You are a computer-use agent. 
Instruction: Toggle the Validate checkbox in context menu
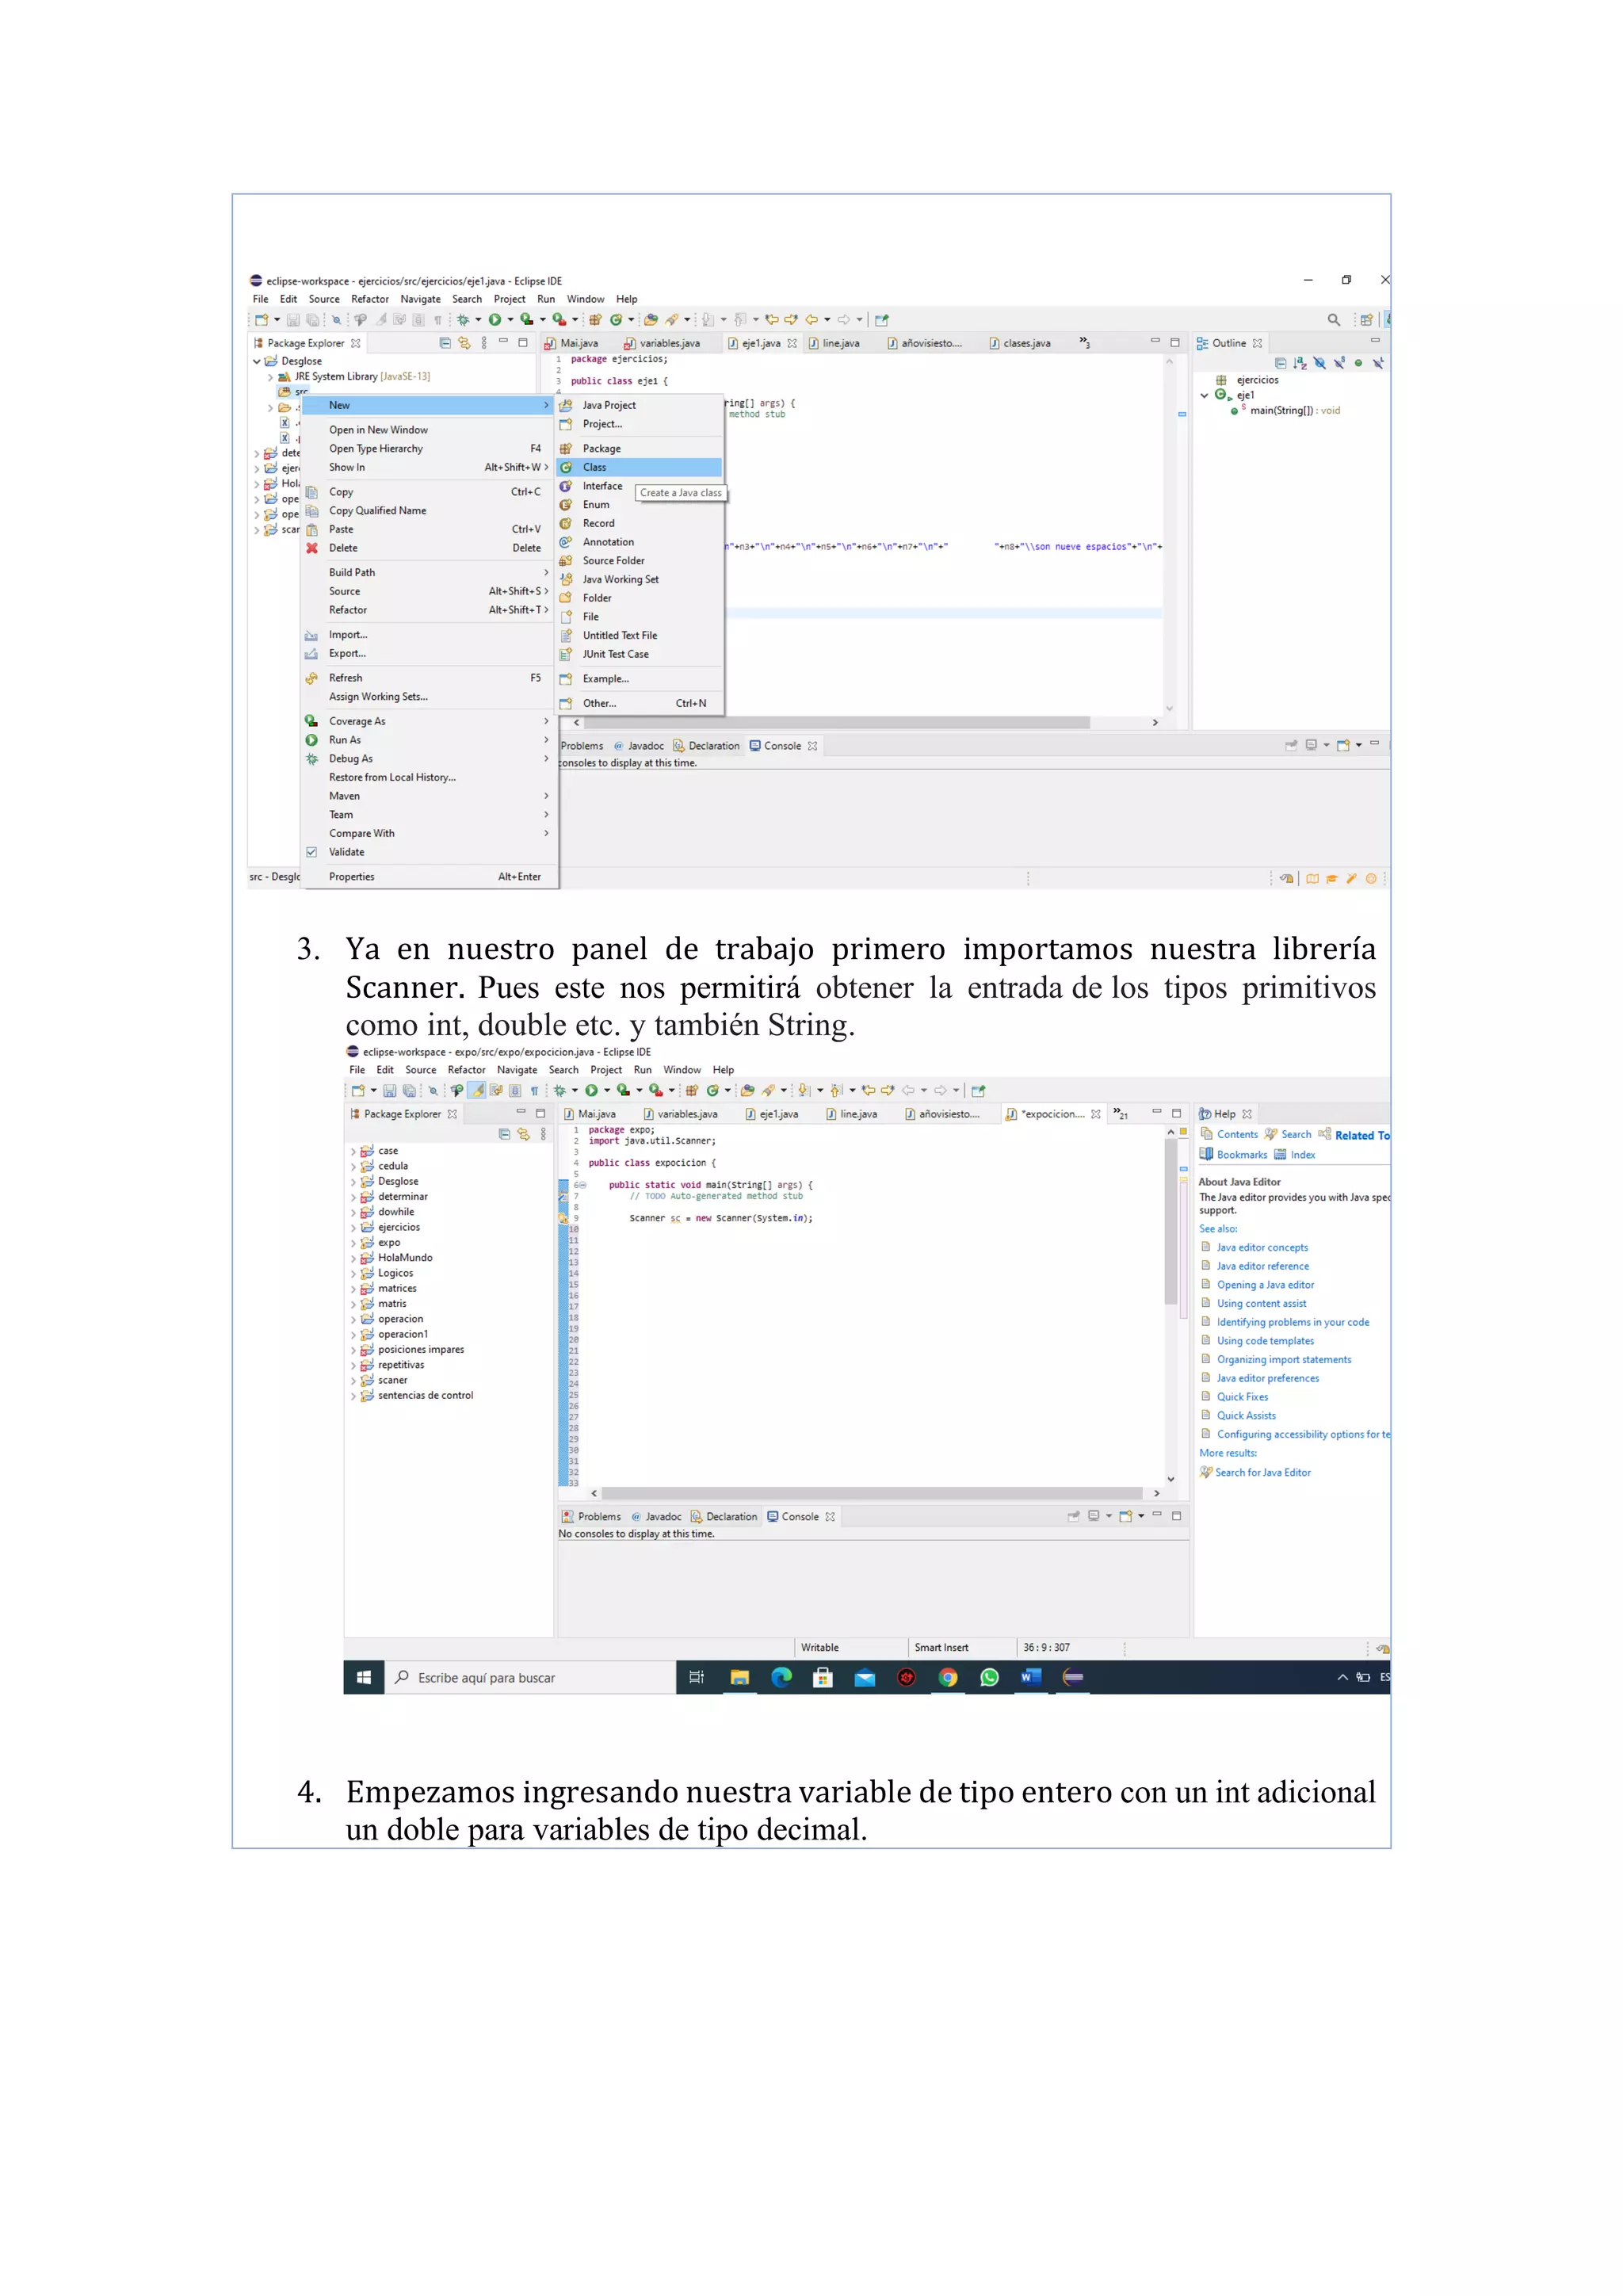point(312,852)
